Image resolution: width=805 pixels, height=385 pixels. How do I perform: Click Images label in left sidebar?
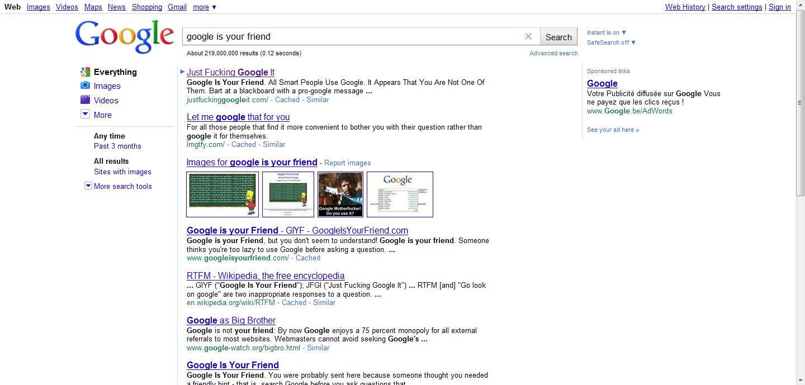click(x=107, y=86)
